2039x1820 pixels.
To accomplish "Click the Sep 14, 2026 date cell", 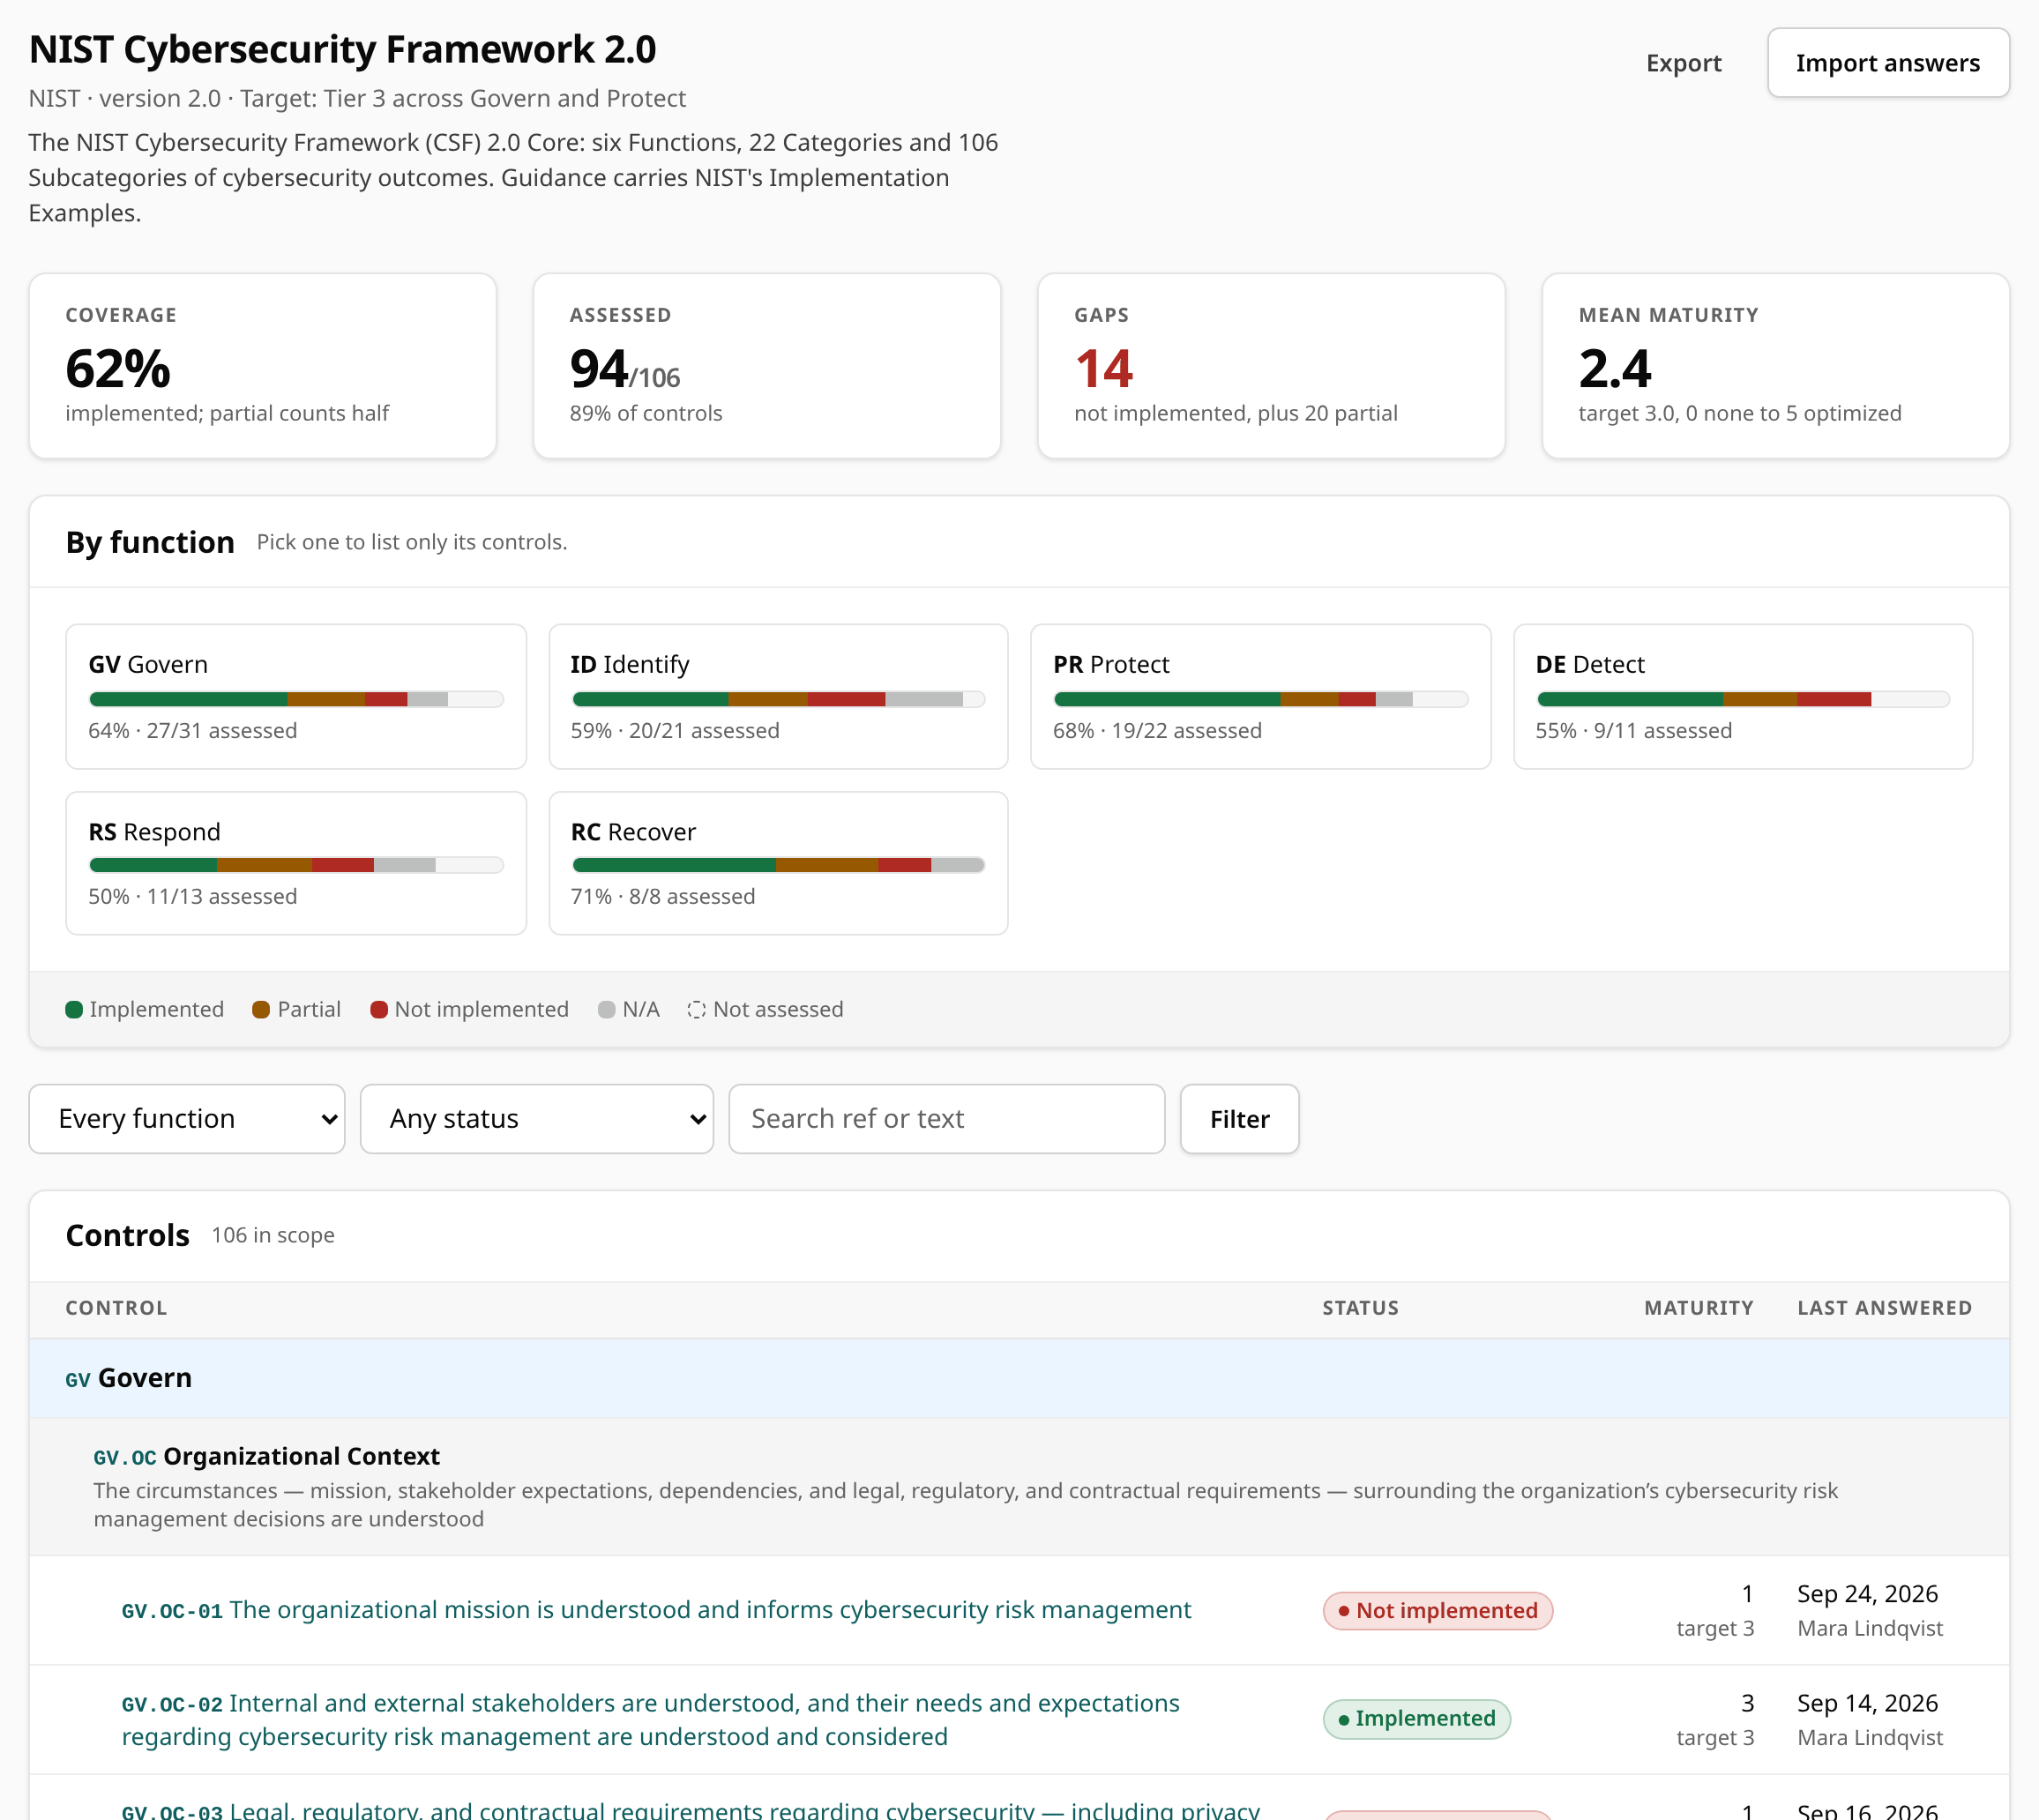I will coord(1867,1703).
